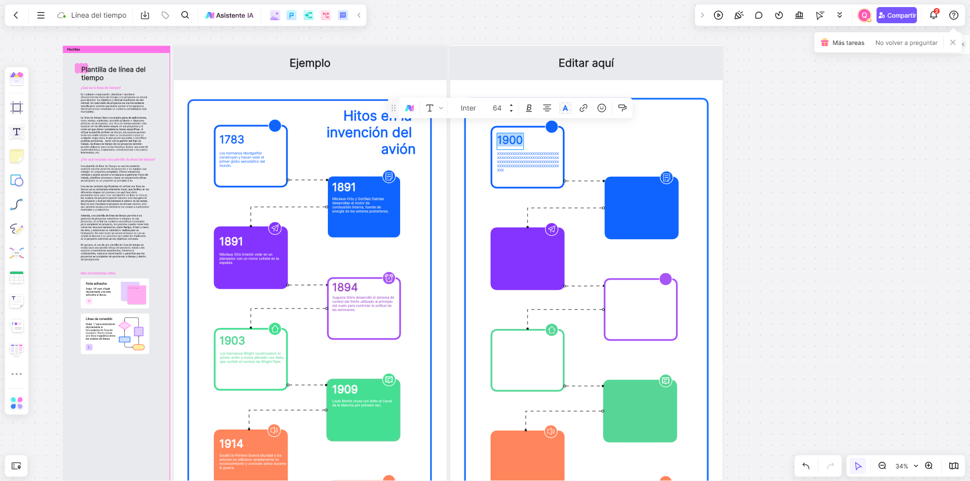The image size is (970, 481).
Task: Select the Mind map tool
Action: [17, 253]
